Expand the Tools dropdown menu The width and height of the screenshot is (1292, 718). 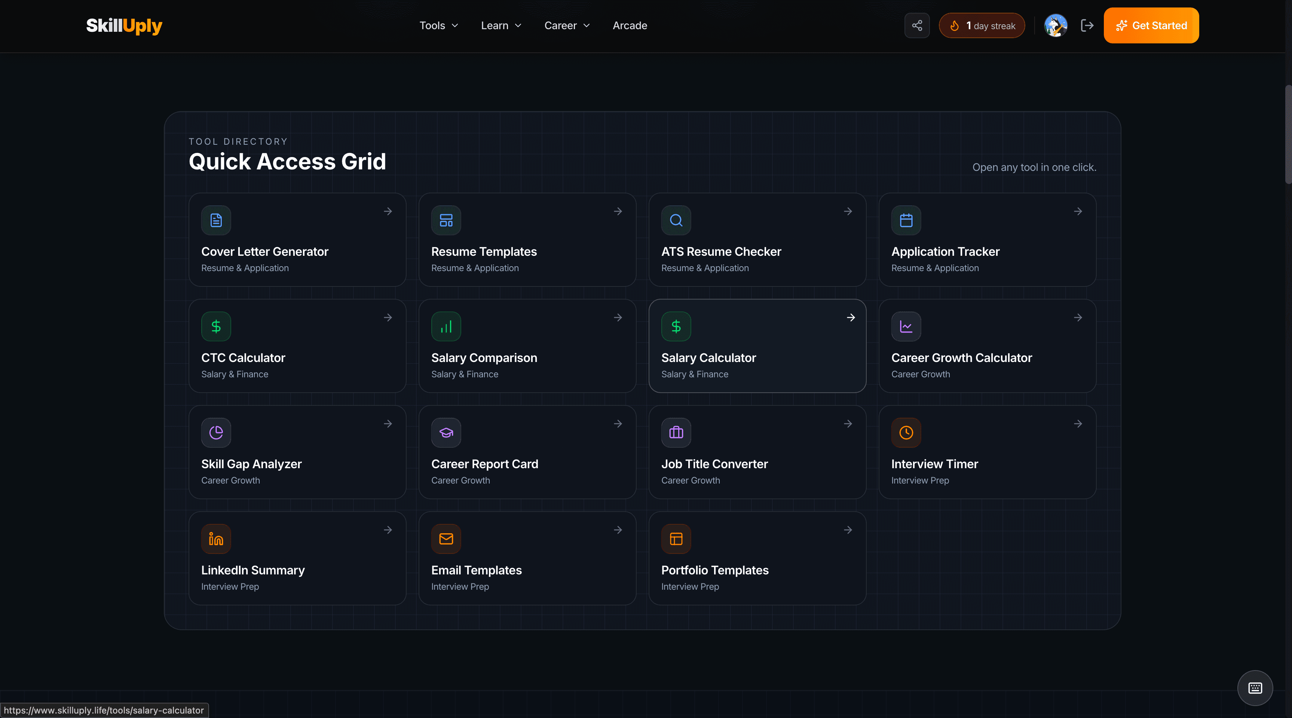tap(438, 25)
